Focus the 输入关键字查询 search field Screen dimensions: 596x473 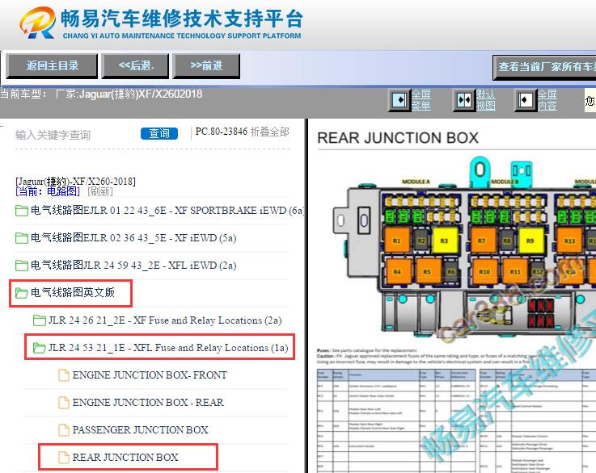tap(74, 135)
